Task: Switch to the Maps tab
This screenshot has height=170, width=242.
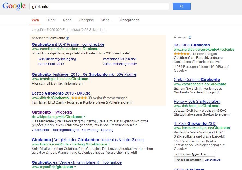Action: [x=67, y=20]
